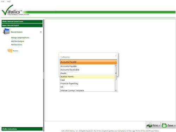The image size is (176, 132).
Task: Click the category list scrollbar thumb
Action: coord(116,73)
